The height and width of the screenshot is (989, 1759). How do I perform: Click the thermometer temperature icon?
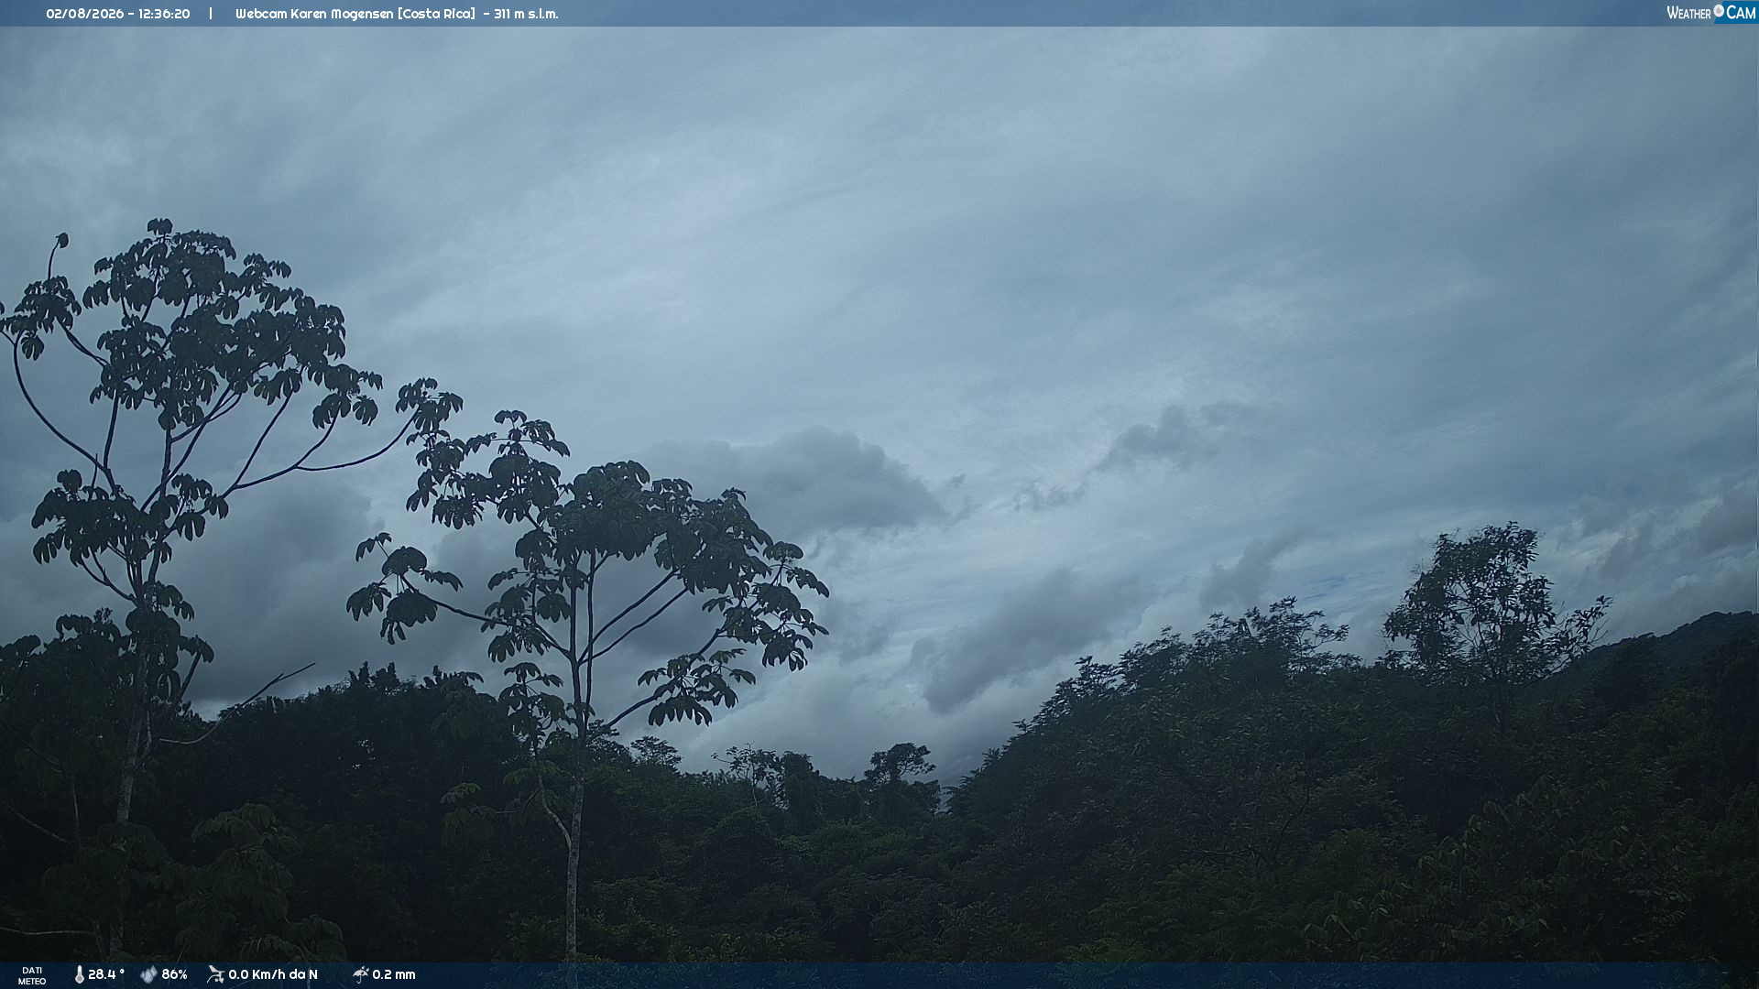[79, 974]
